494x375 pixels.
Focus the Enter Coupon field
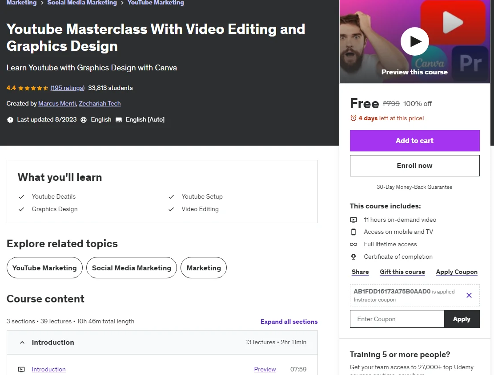[397, 319]
